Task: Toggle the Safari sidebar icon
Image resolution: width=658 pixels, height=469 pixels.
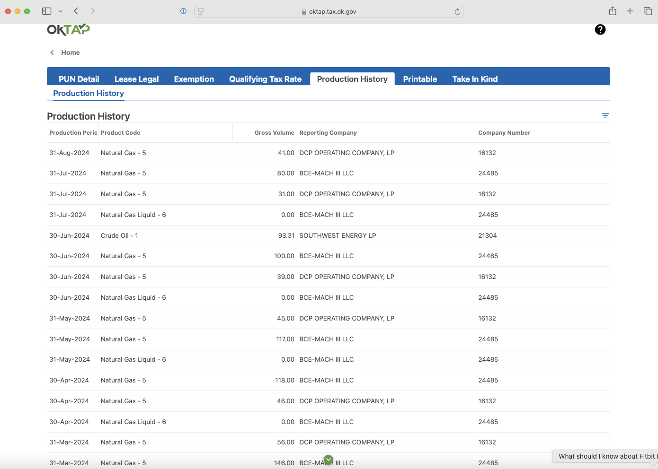Action: 46,11
